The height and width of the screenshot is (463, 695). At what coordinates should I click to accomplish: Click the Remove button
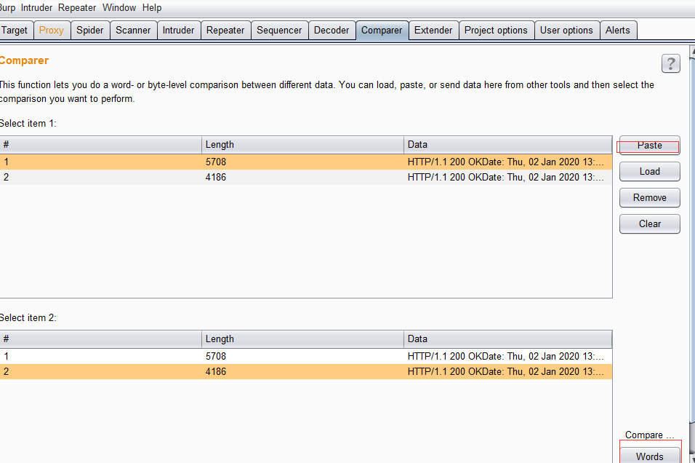[650, 197]
